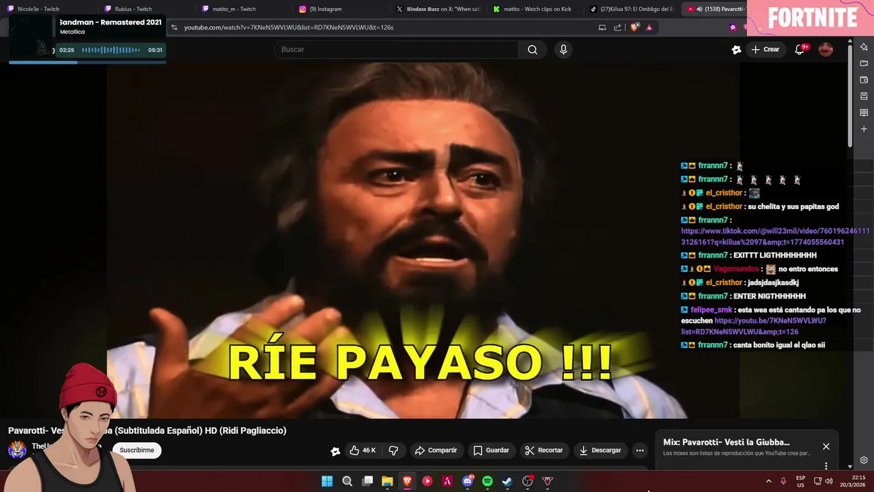Image resolution: width=874 pixels, height=492 pixels.
Task: Open File Explorer from taskbar
Action: [387, 481]
